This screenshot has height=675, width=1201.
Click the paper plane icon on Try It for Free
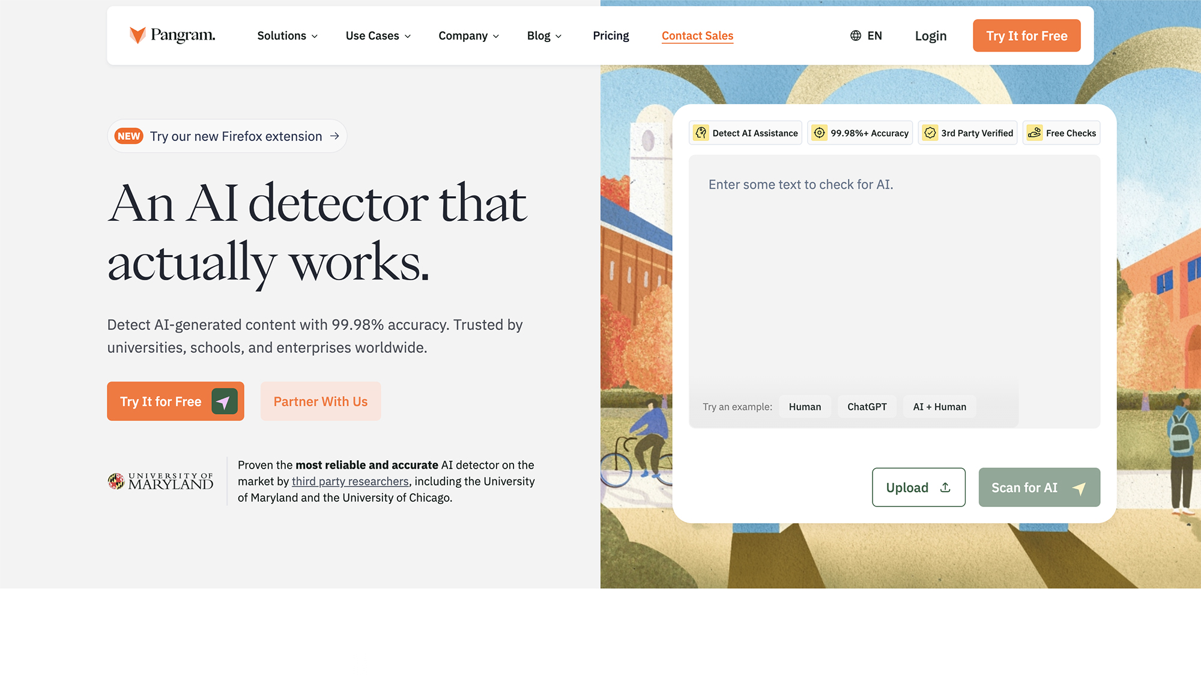[225, 401]
